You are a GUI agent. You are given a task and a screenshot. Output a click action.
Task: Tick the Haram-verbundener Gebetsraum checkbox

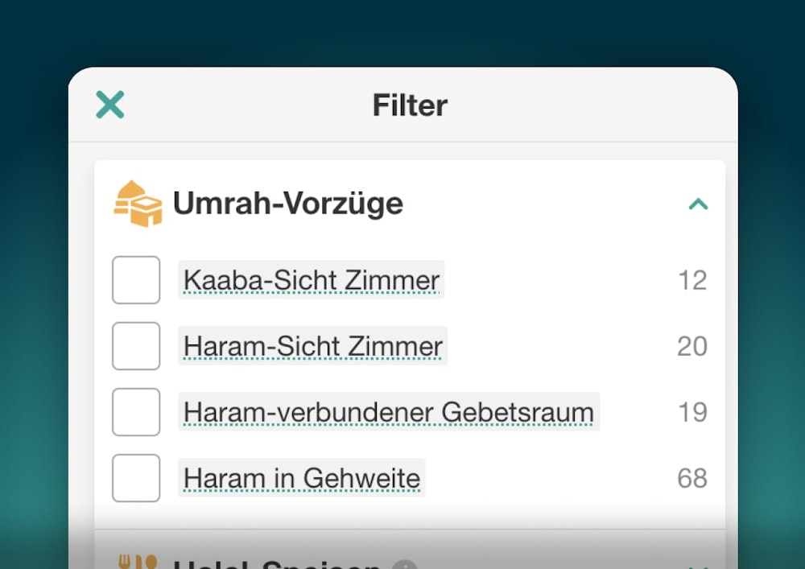(x=136, y=412)
